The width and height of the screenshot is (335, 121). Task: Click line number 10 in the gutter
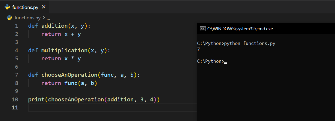tap(15, 99)
